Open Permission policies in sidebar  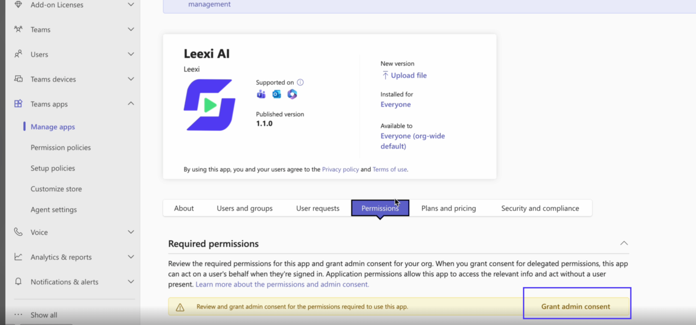[60, 147]
